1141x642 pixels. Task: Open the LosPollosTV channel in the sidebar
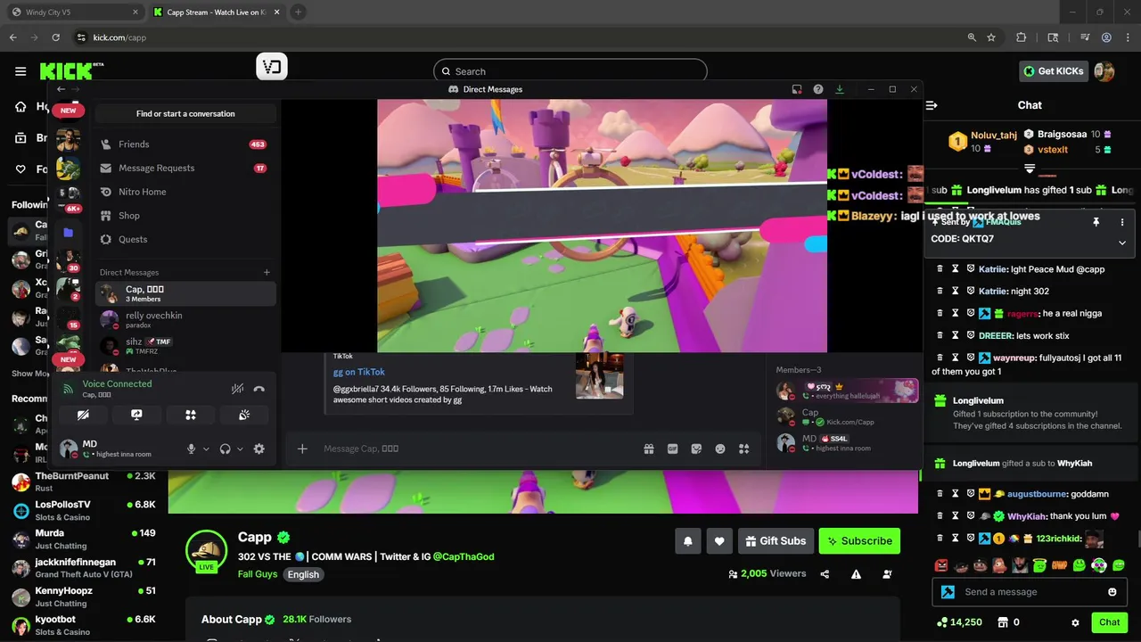[84, 510]
